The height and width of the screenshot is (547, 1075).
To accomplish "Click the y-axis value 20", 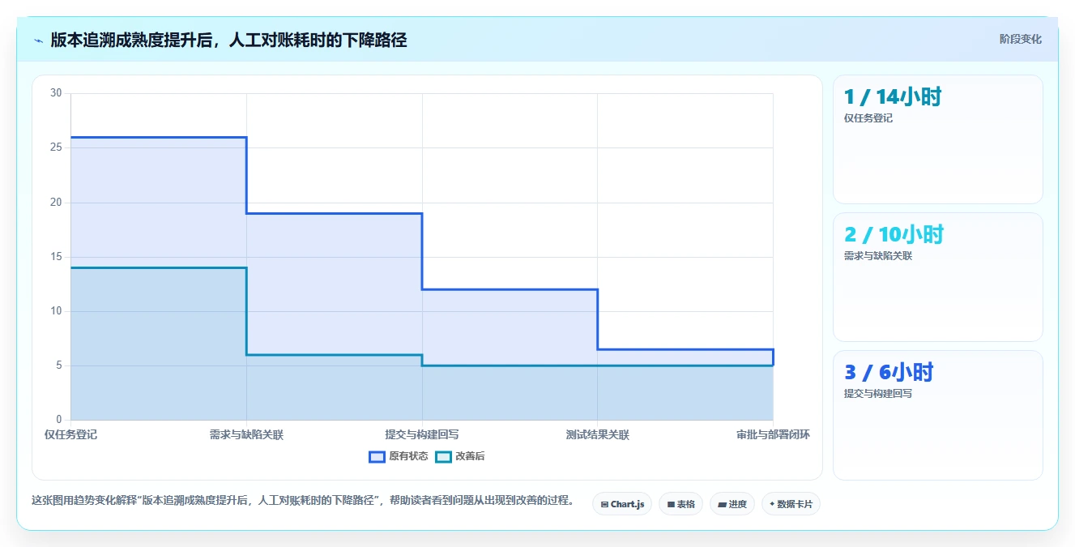I will [56, 202].
